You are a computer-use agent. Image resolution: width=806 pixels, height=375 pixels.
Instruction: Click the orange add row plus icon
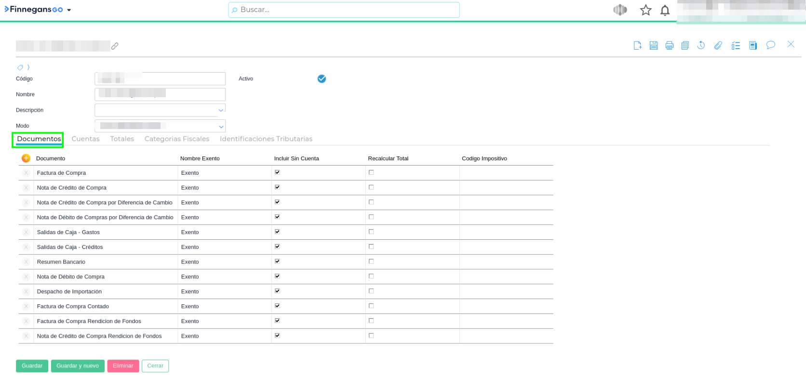click(26, 158)
